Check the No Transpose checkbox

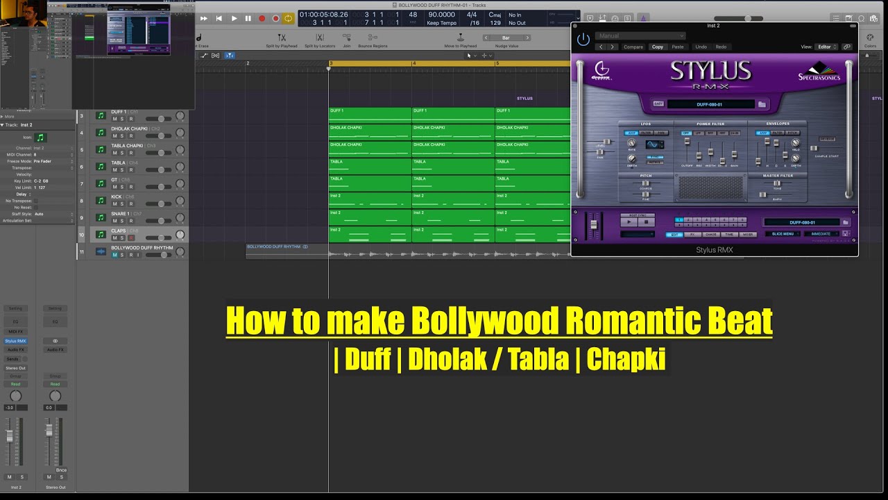[37, 201]
